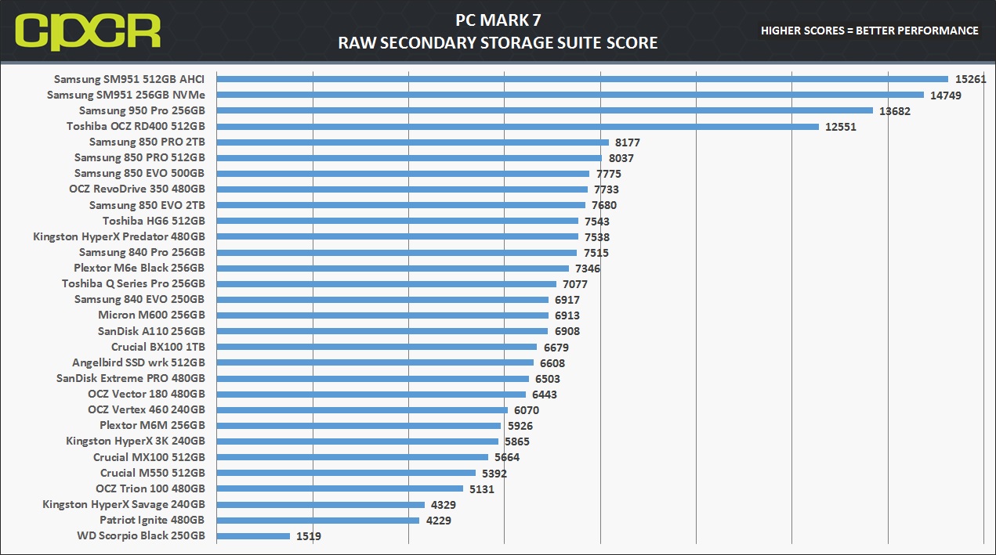Click the PC MARK 7 chart title
Screen dimensions: 996x555
[498, 19]
